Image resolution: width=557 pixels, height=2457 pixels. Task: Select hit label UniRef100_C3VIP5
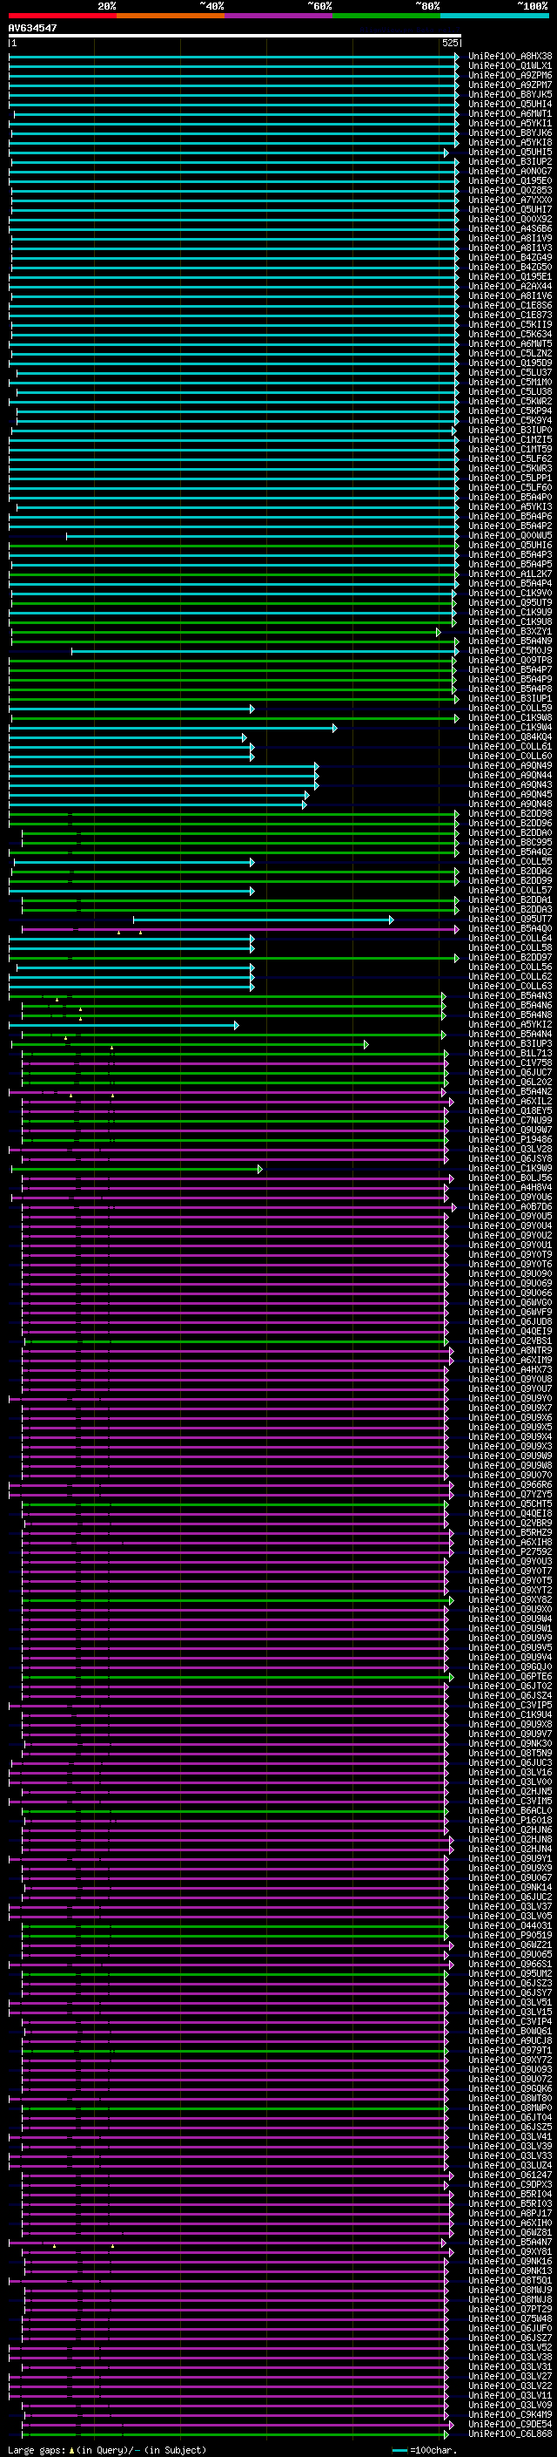[510, 1706]
